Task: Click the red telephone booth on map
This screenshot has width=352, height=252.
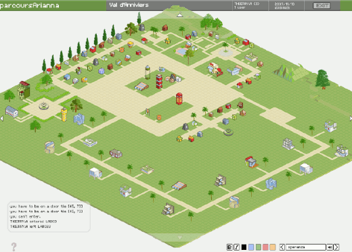Action: (x=179, y=99)
